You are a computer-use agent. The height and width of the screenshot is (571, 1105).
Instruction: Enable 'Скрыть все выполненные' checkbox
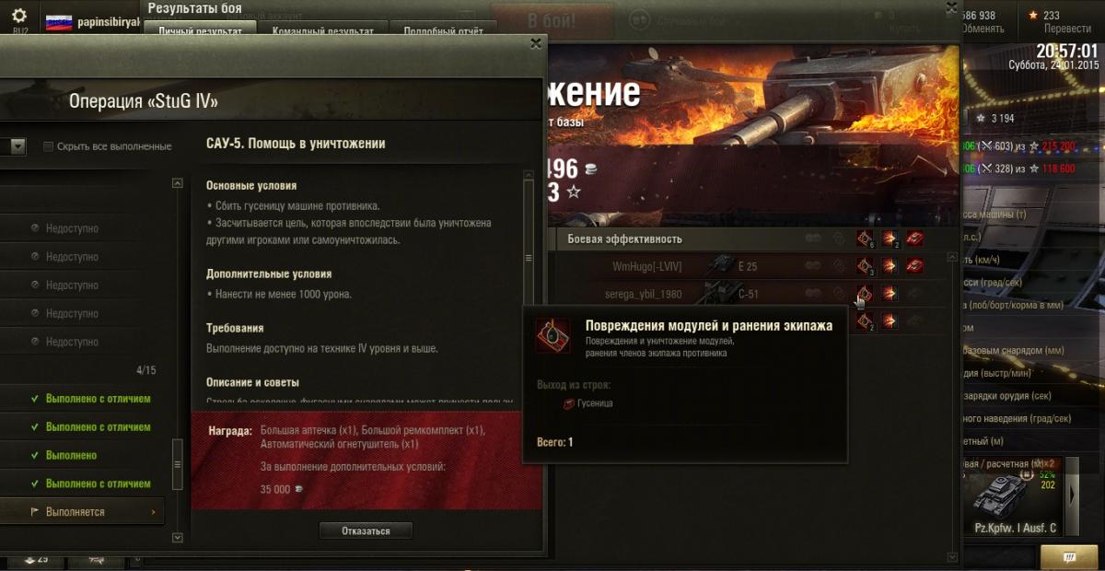pos(48,146)
